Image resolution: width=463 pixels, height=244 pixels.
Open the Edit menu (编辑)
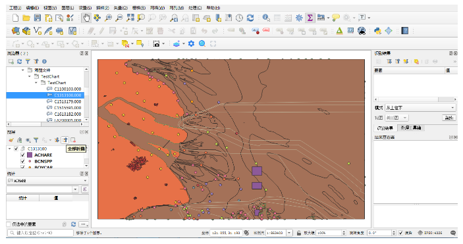click(x=32, y=8)
